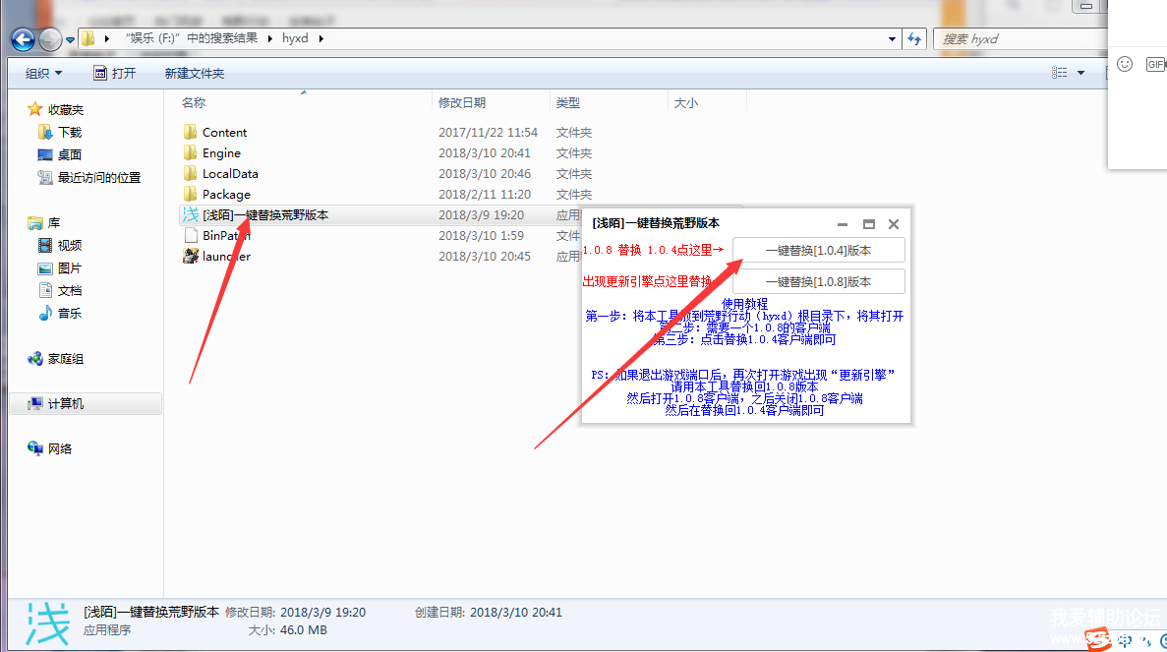Viewport: 1167px width, 652px height.
Task: Sort by 大小 column header
Action: (x=685, y=102)
